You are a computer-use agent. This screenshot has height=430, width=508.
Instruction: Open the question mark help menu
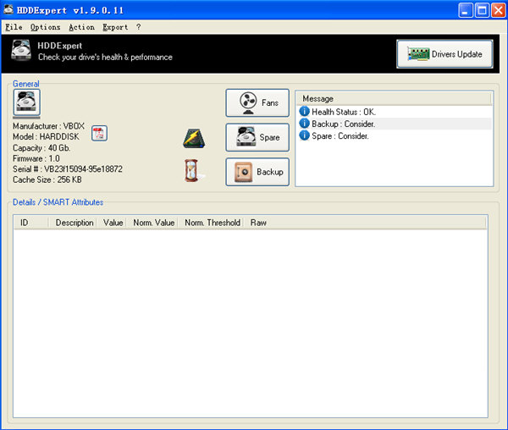138,27
